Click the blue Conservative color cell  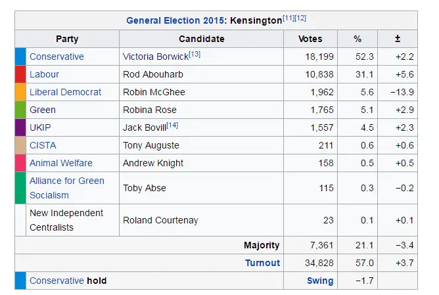coord(20,57)
